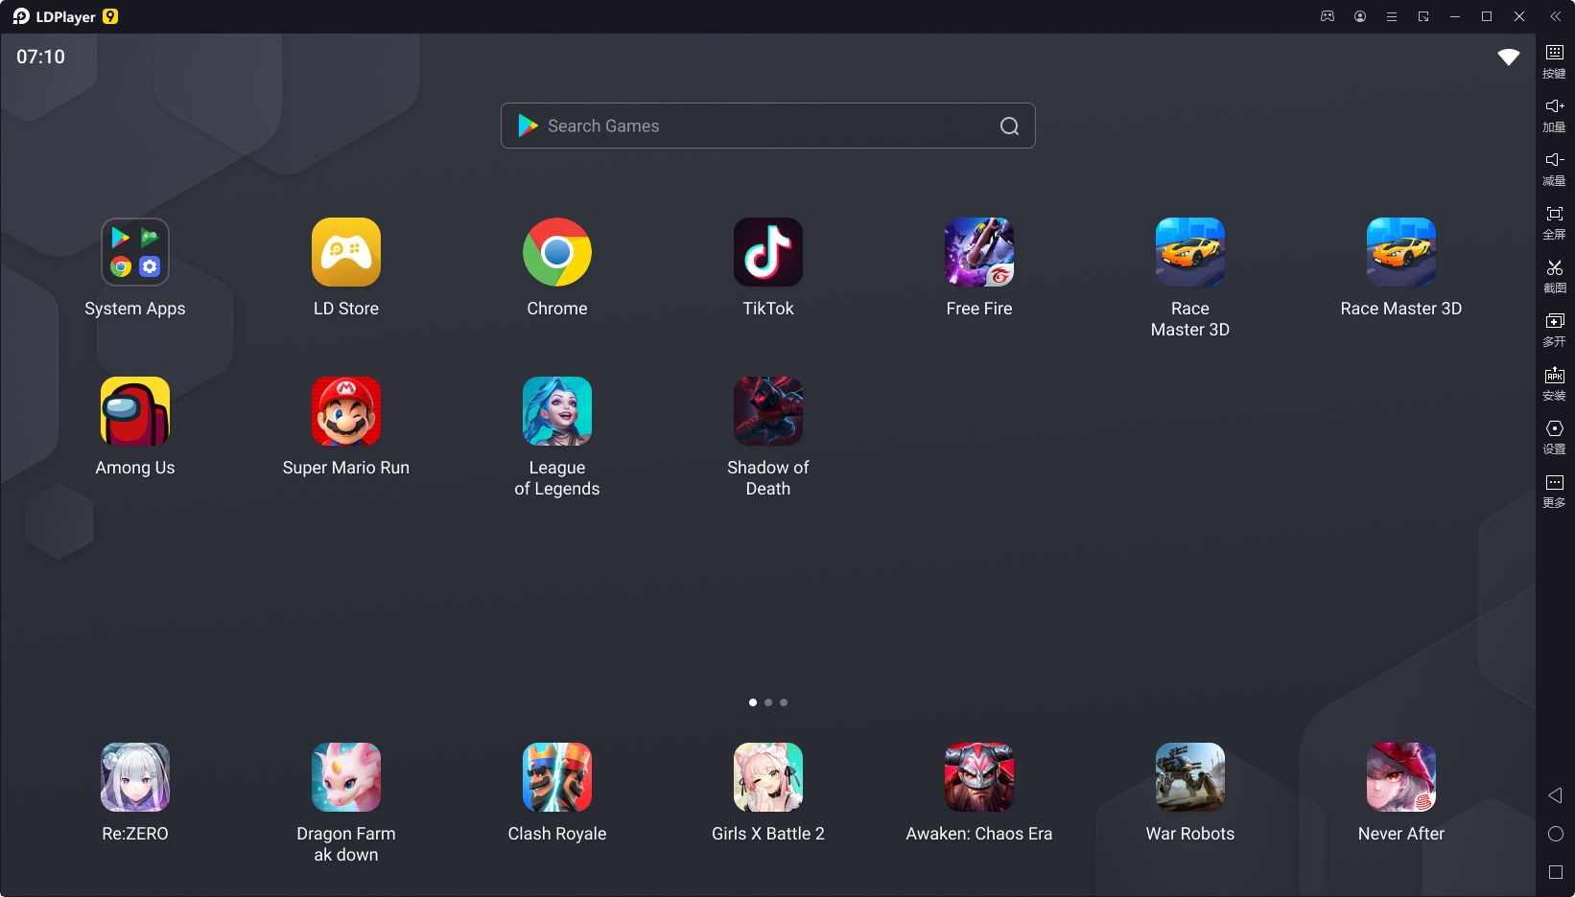Open Re:ZERO from the dock
This screenshot has height=897, width=1575.
(135, 777)
